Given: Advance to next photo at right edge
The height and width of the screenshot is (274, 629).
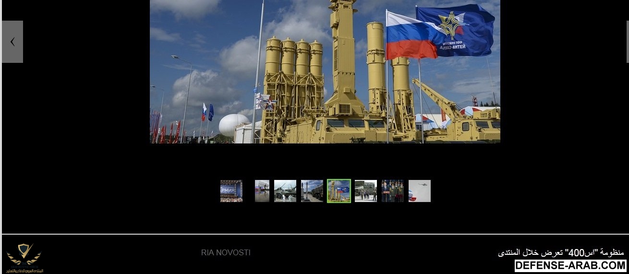Looking at the screenshot, I should [627, 42].
